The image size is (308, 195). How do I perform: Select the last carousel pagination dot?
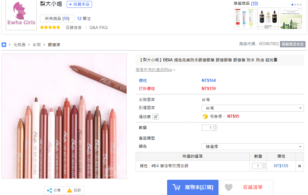click(301, 4)
